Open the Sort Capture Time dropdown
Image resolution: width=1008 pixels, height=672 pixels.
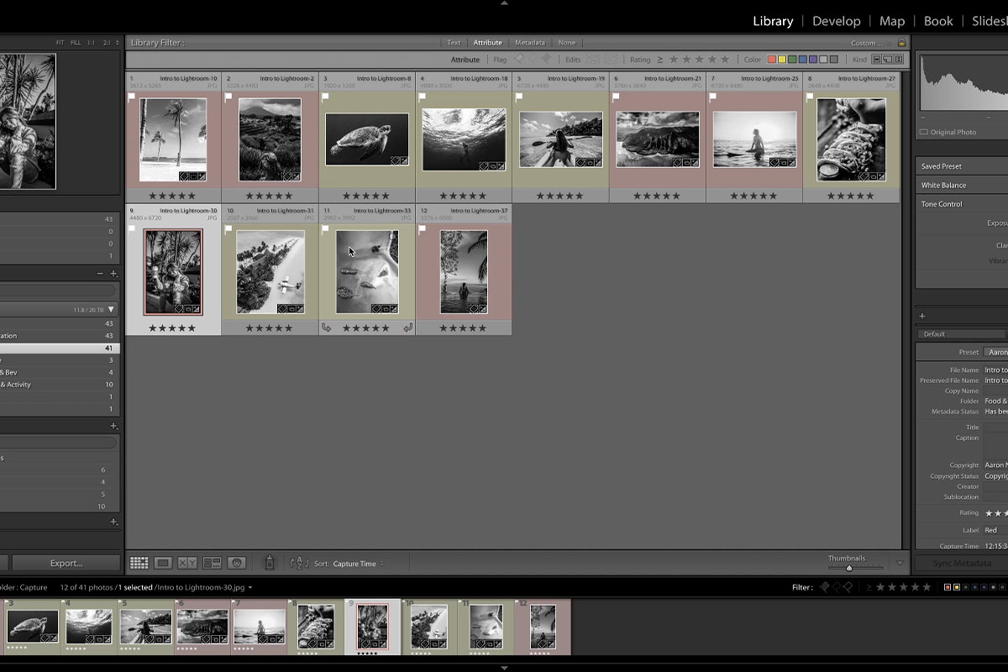pyautogui.click(x=358, y=564)
